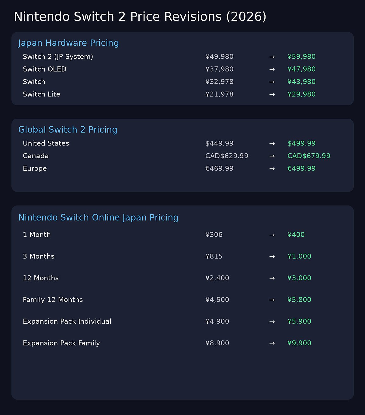The width and height of the screenshot is (365, 415).
Task: Select old price ¥21,978
Action: (x=219, y=94)
